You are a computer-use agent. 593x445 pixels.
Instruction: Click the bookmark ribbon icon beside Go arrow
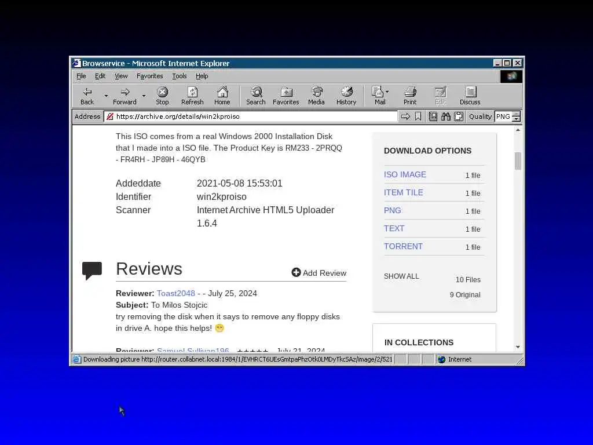click(418, 116)
